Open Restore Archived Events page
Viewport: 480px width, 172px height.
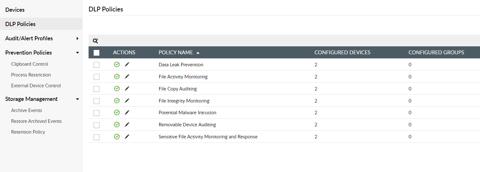coord(36,121)
